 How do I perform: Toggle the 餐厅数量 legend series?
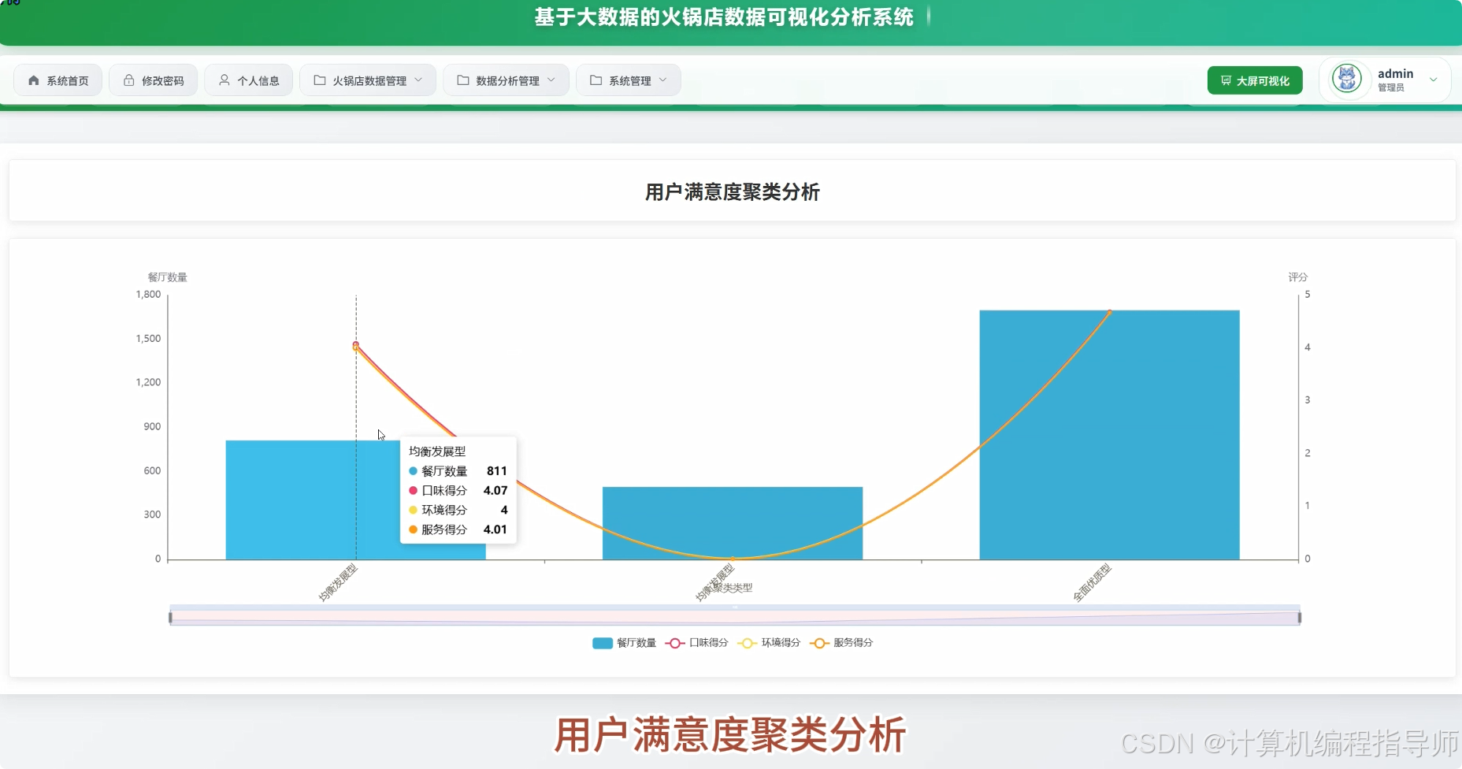click(x=625, y=643)
